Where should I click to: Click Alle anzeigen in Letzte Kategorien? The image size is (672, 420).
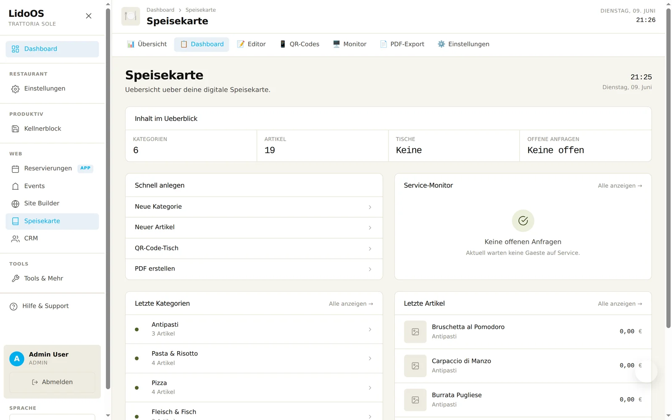tap(351, 304)
